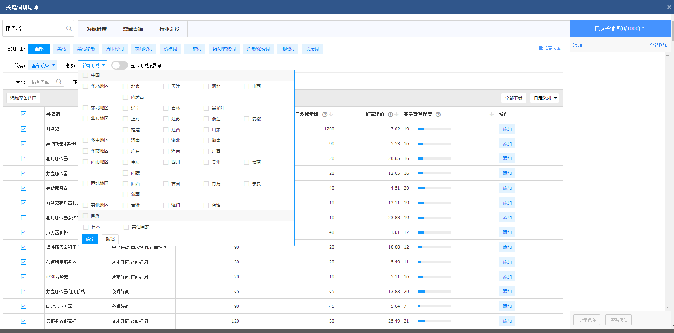674x333 pixels.
Task: Click the search magnifier icon beside 服务器
Action: click(69, 28)
